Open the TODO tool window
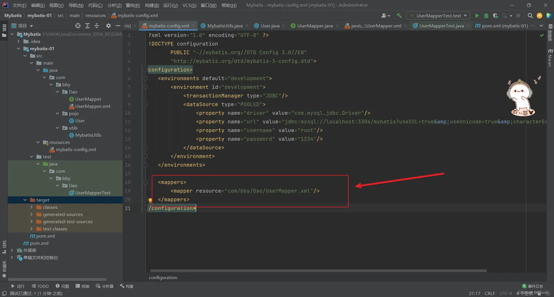 coord(40,286)
